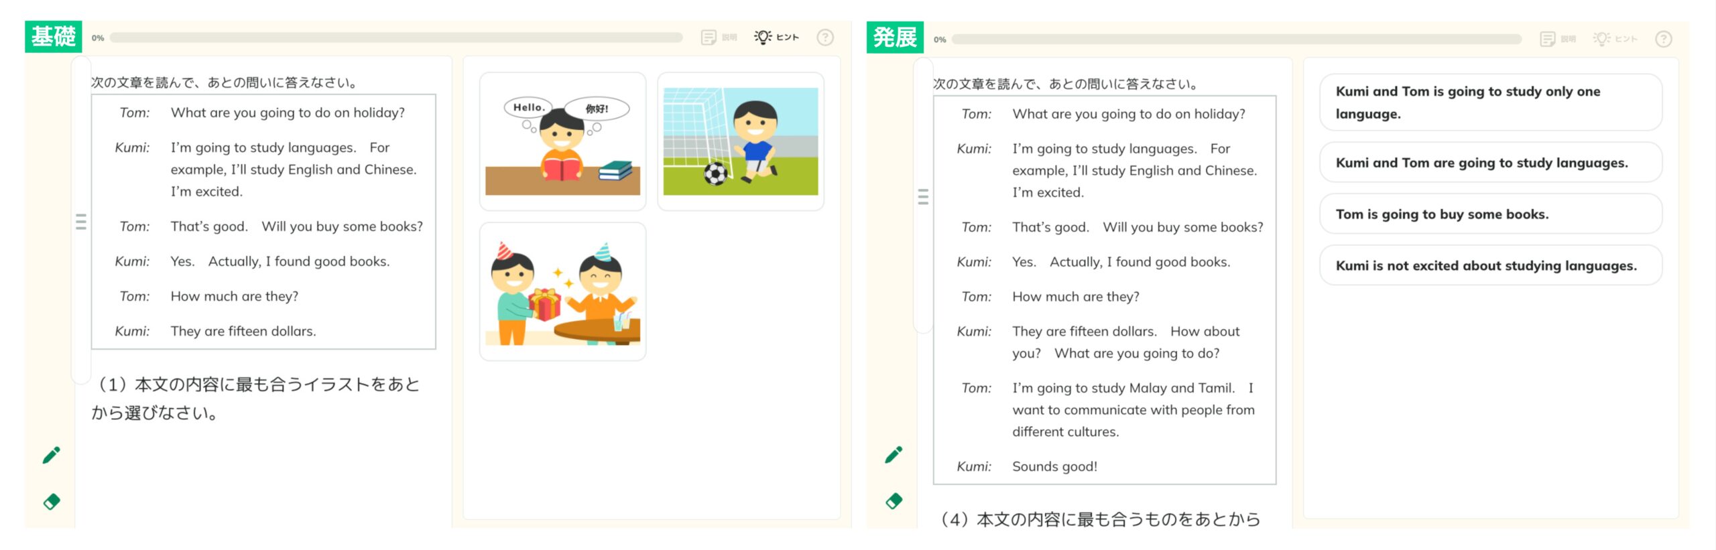This screenshot has height=550, width=1716.
Task: Click the panel resize handle in 発展 passage
Action: (923, 196)
